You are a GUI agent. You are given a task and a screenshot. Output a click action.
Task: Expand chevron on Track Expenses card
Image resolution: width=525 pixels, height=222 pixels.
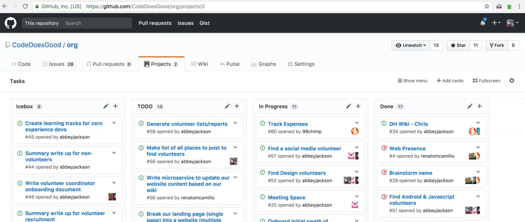(357, 123)
